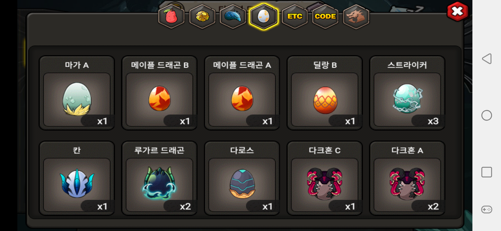Select the 다크혼 C horned egg
501x231 pixels.
pyautogui.click(x=325, y=178)
